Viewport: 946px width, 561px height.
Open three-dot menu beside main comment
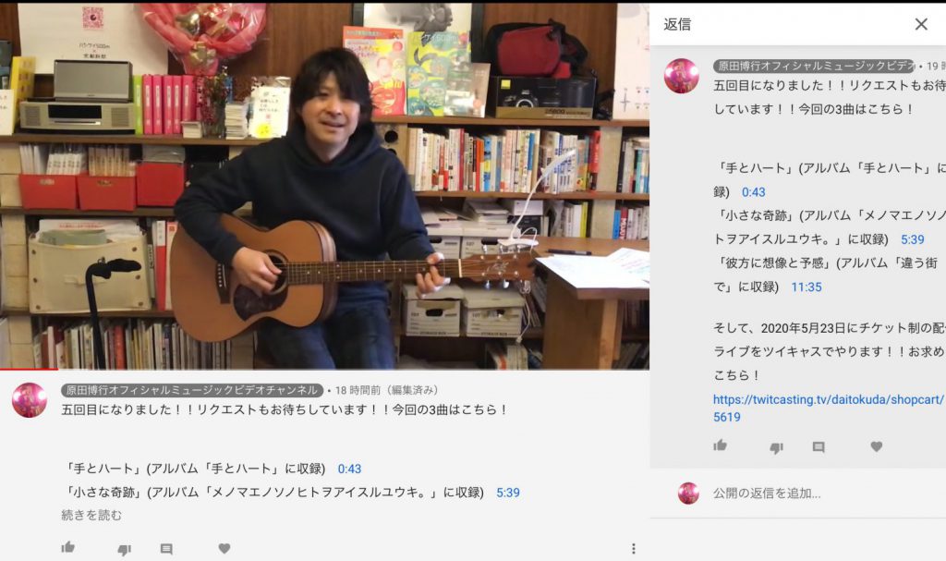[633, 548]
